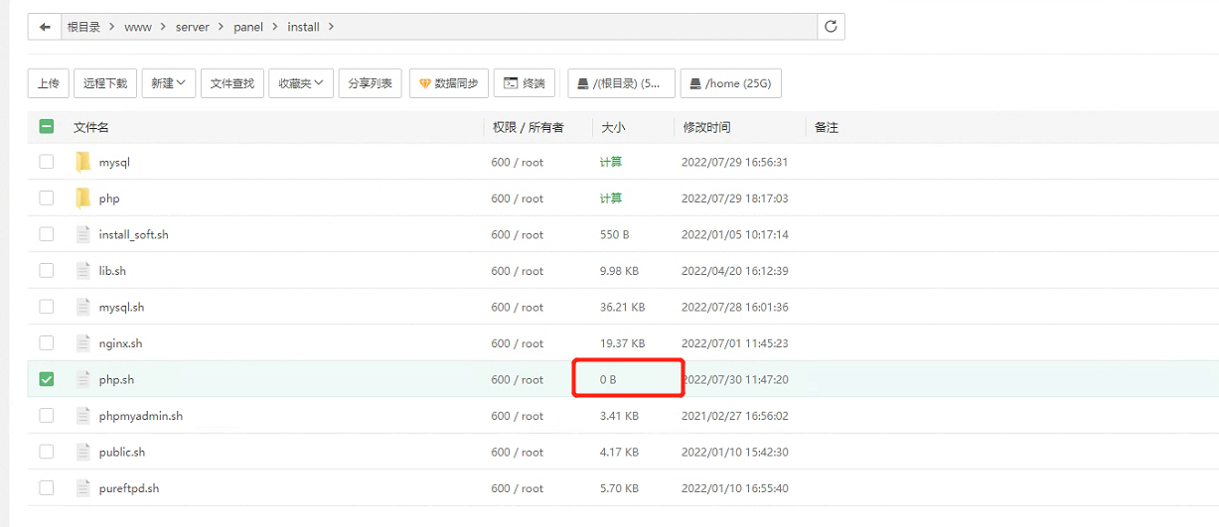1219x527 pixels.
Task: Check the mysql.sh checkbox
Action: [47, 307]
